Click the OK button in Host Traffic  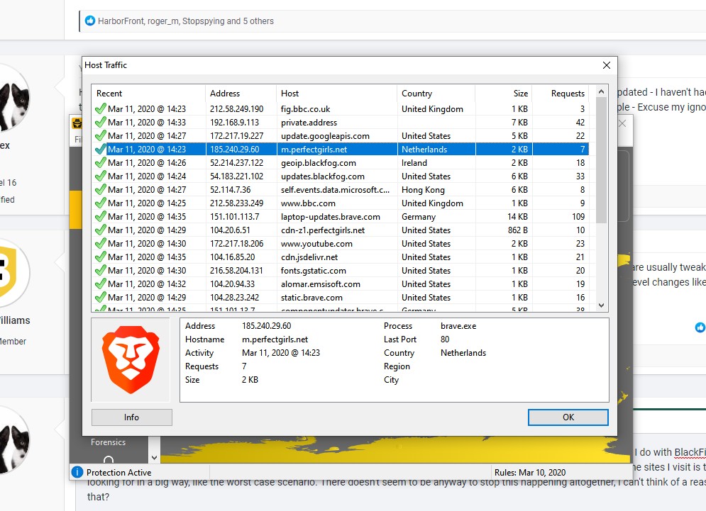(x=568, y=417)
